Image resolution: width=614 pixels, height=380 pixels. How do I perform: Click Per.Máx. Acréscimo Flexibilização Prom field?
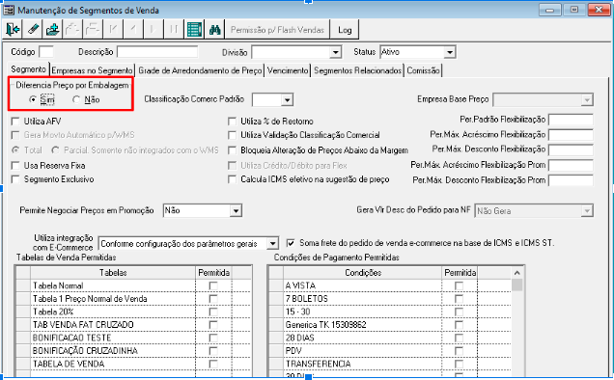571,166
